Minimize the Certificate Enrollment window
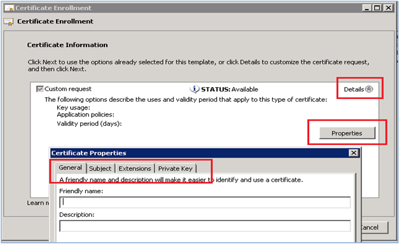Screen dimensions: 400x244 pos(367,8)
